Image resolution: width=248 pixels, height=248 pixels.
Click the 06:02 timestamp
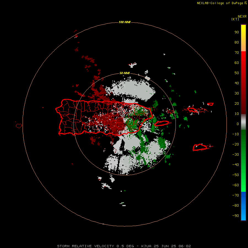click(185, 246)
